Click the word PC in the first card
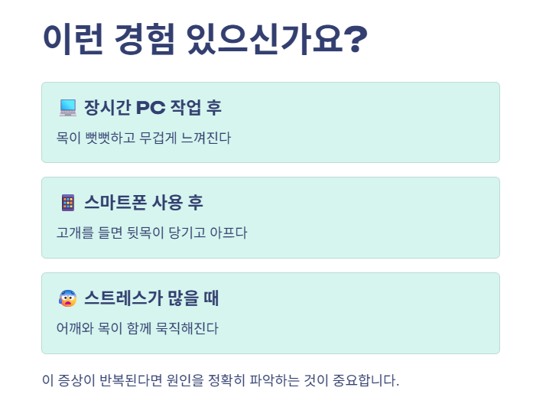The image size is (533, 420). (x=151, y=108)
